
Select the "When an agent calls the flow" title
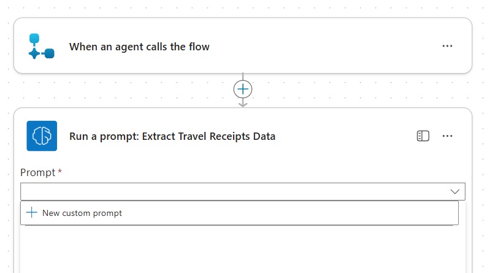coord(139,47)
